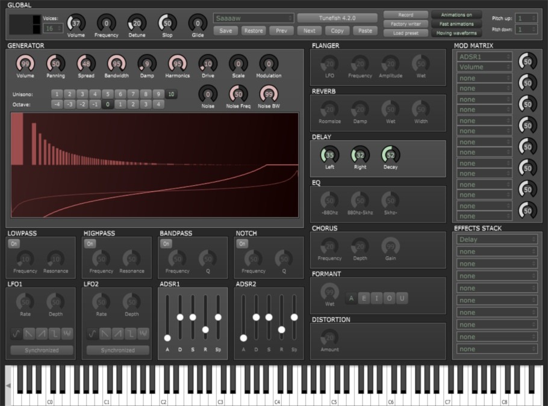This screenshot has width=548, height=406.
Task: Go to Prev preset
Action: pos(281,31)
